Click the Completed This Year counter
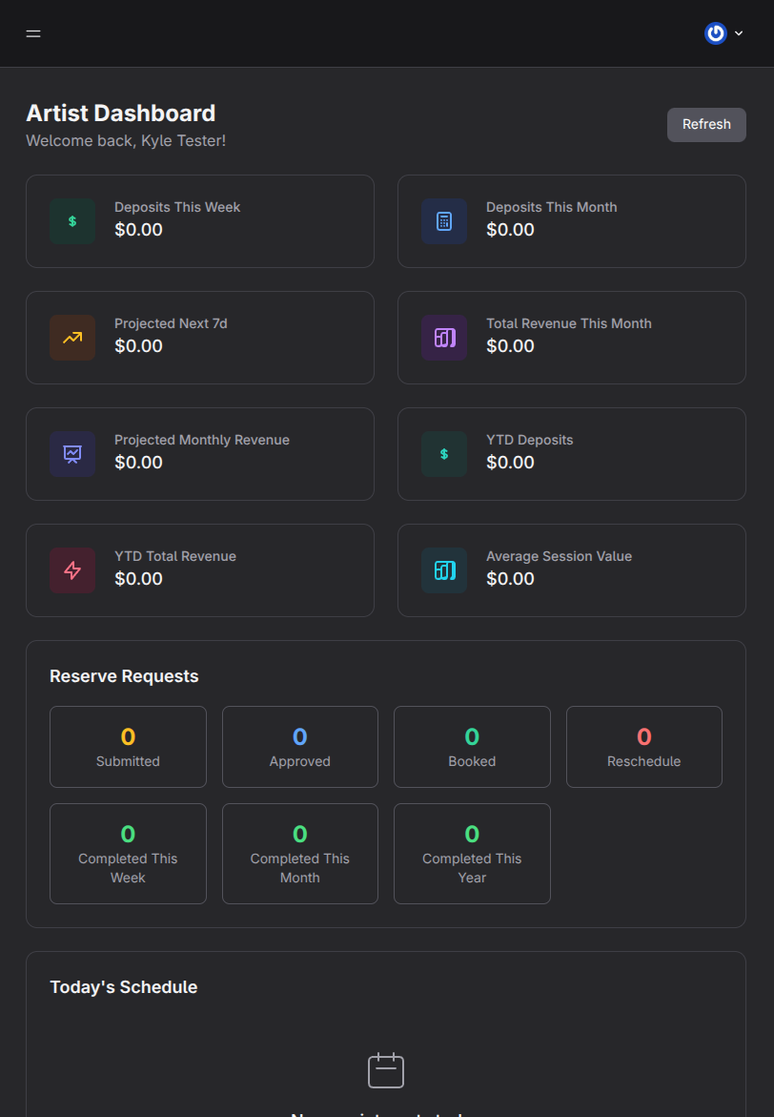The width and height of the screenshot is (774, 1117). click(472, 853)
